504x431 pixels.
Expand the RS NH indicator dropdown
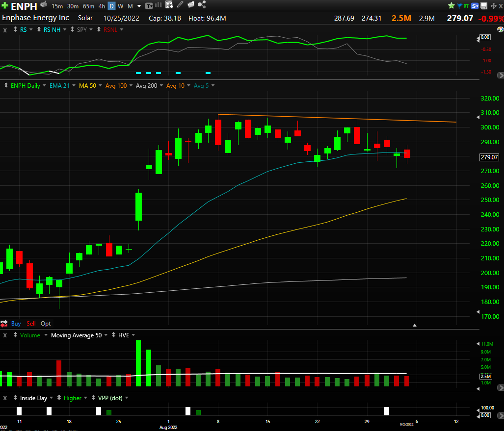tap(65, 29)
